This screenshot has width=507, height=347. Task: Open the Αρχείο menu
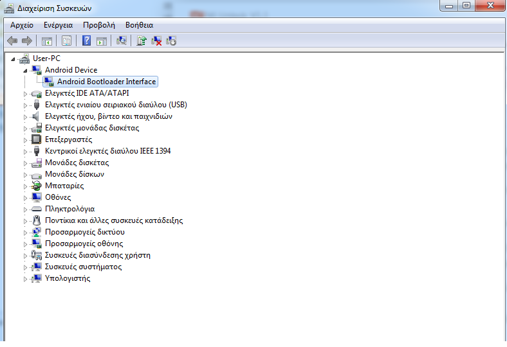pos(22,25)
